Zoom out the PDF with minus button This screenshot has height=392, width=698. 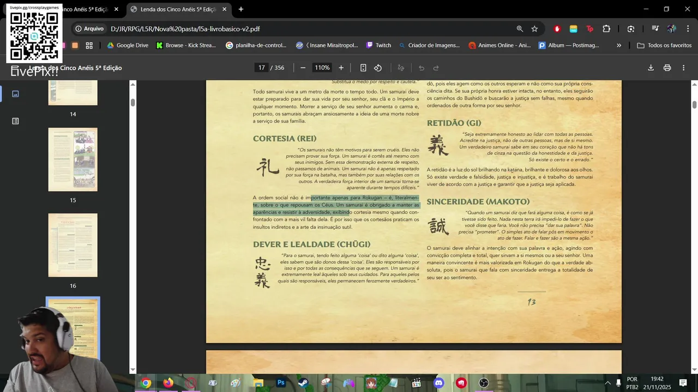click(x=303, y=68)
